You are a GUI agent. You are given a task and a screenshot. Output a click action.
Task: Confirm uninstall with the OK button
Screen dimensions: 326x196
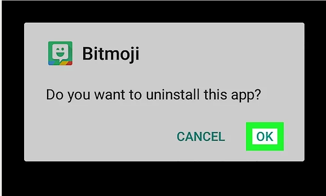265,136
